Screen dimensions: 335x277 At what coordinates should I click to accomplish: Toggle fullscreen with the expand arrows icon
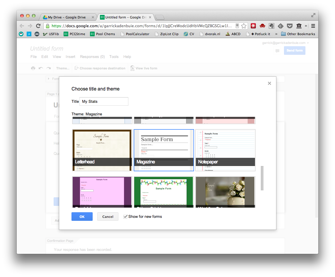coord(313,15)
